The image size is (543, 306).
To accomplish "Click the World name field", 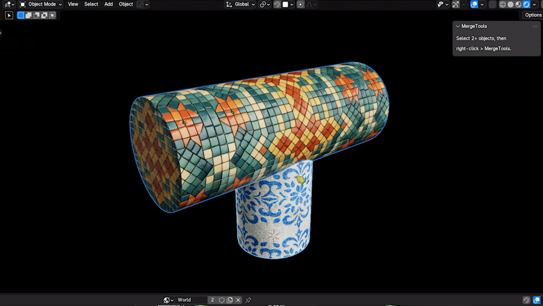I will tap(192, 300).
